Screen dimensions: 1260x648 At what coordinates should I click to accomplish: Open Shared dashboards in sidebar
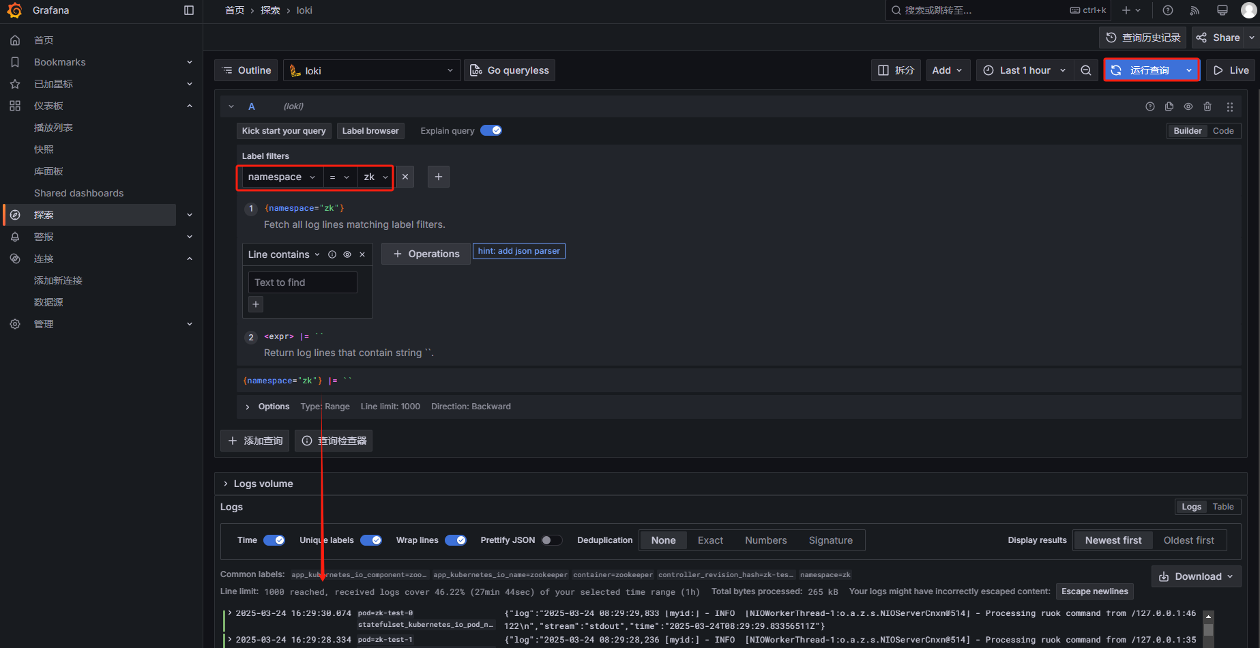tap(79, 193)
